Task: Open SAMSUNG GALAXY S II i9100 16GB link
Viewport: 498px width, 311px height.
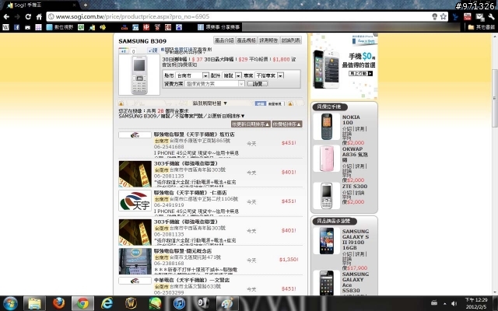Action: pyautogui.click(x=356, y=239)
